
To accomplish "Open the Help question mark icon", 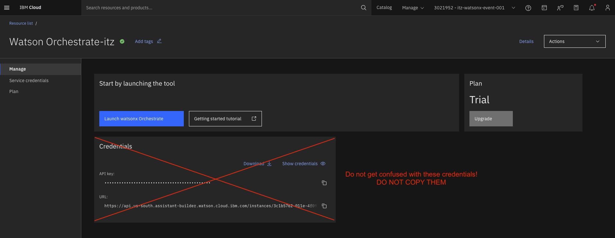I will pos(528,8).
